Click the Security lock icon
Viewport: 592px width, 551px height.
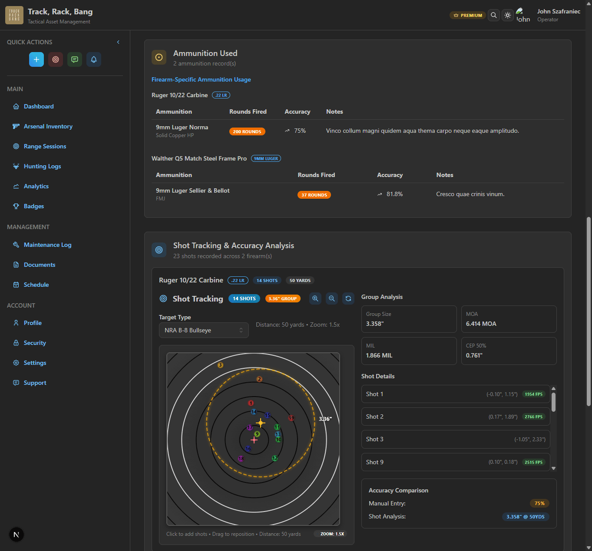16,343
